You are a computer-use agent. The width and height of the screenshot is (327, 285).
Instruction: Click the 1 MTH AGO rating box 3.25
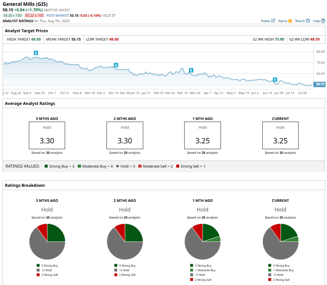(203, 135)
